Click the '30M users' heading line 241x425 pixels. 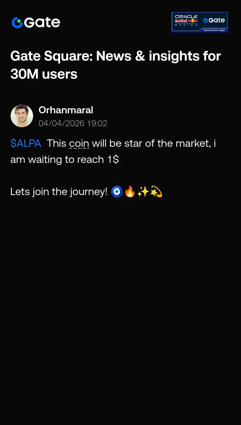coord(44,74)
